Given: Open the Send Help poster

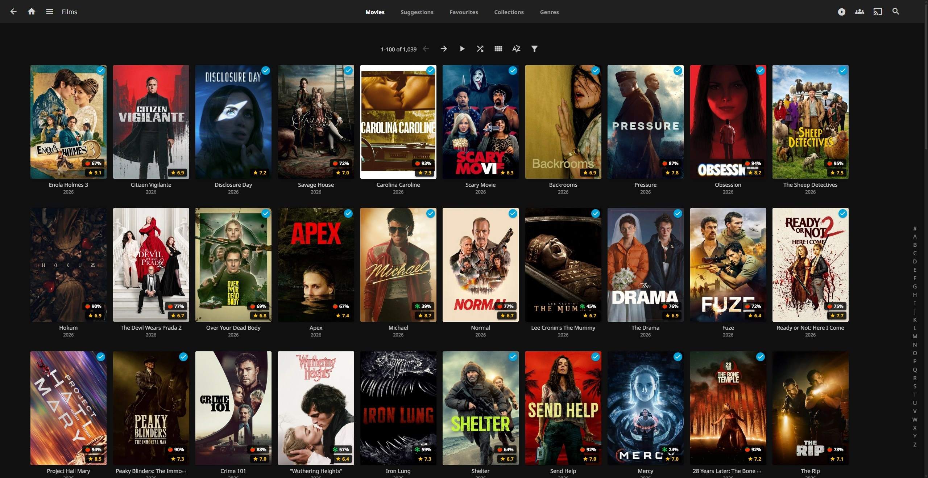Looking at the screenshot, I should 563,408.
